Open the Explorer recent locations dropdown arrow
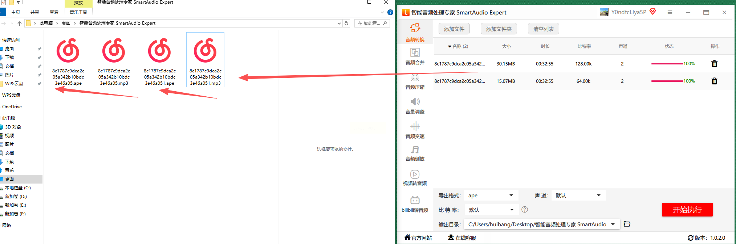Image resolution: width=736 pixels, height=244 pixels. click(x=12, y=23)
